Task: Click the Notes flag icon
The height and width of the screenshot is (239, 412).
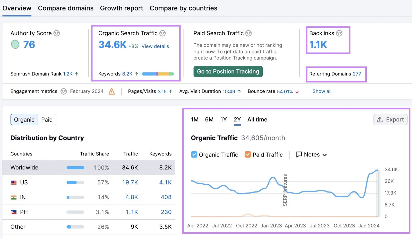Action: [x=299, y=154]
